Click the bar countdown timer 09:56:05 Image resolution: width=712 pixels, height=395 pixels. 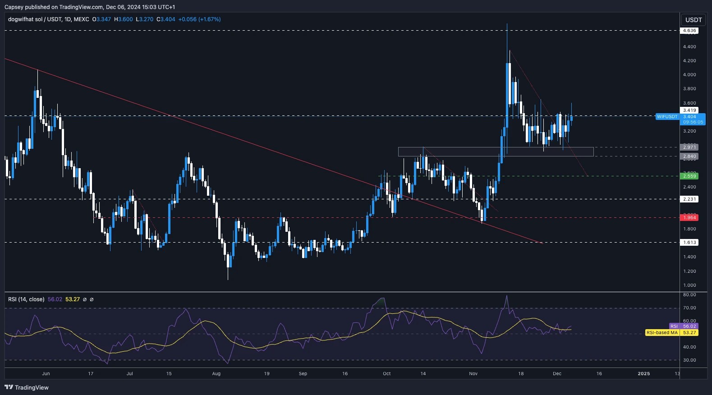click(x=693, y=122)
